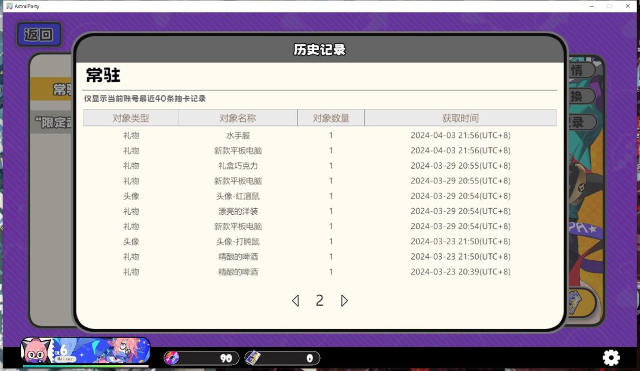
Task: Click the 礼盒巧克力 item name
Action: [238, 166]
